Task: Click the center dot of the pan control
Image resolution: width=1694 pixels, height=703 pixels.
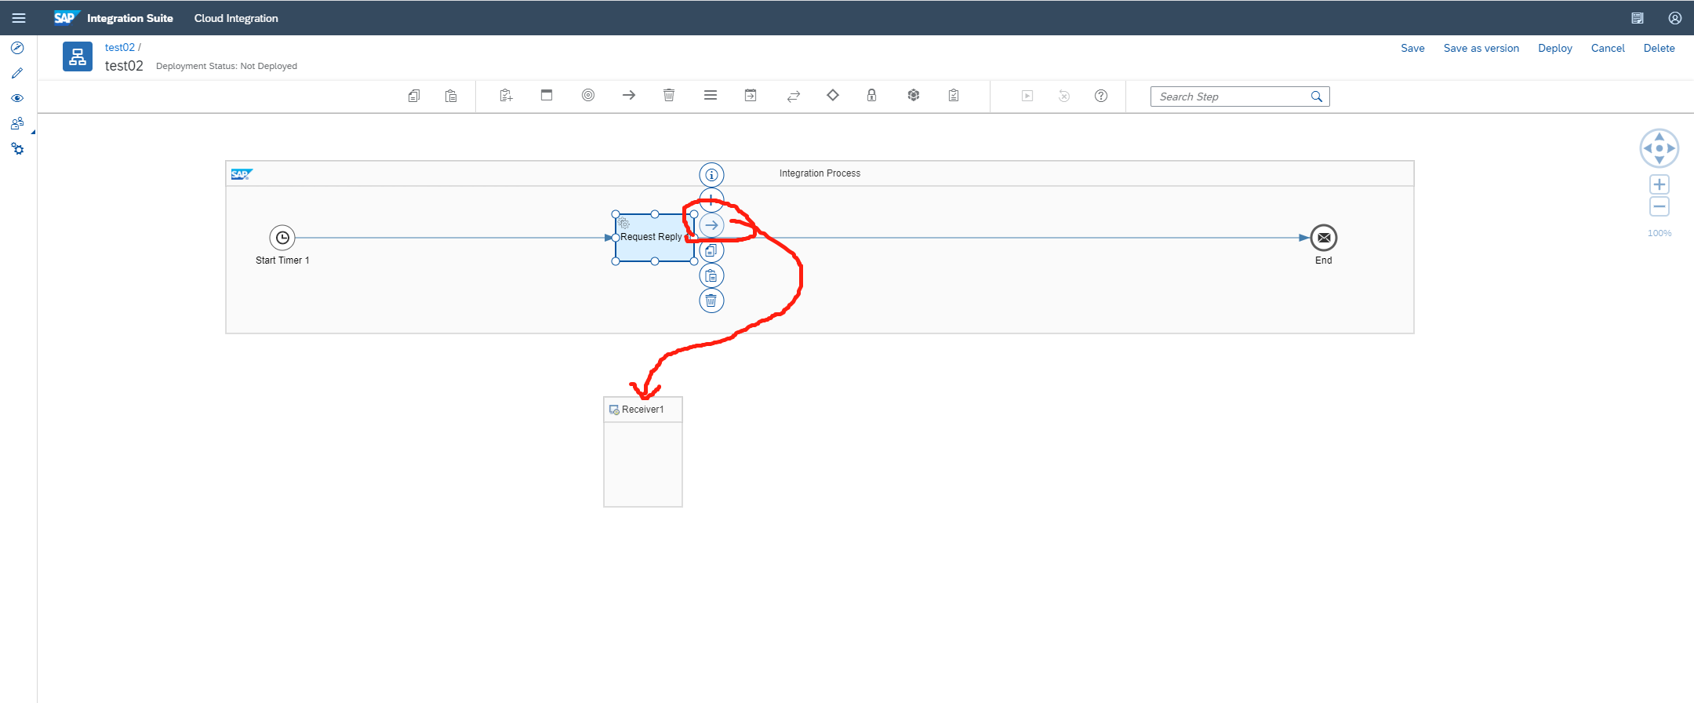Action: coord(1659,148)
